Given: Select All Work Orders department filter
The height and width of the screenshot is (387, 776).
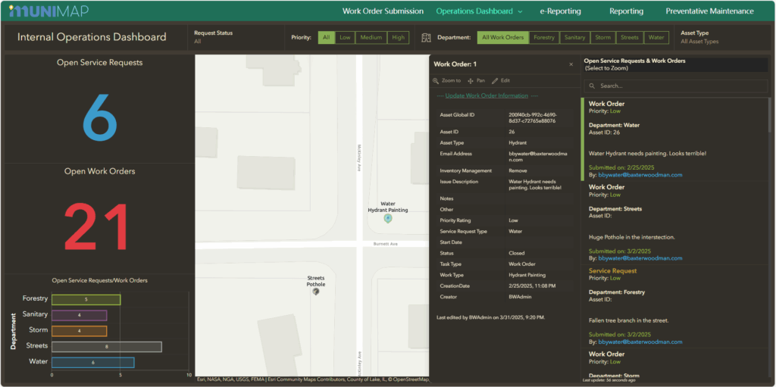Looking at the screenshot, I should point(503,38).
